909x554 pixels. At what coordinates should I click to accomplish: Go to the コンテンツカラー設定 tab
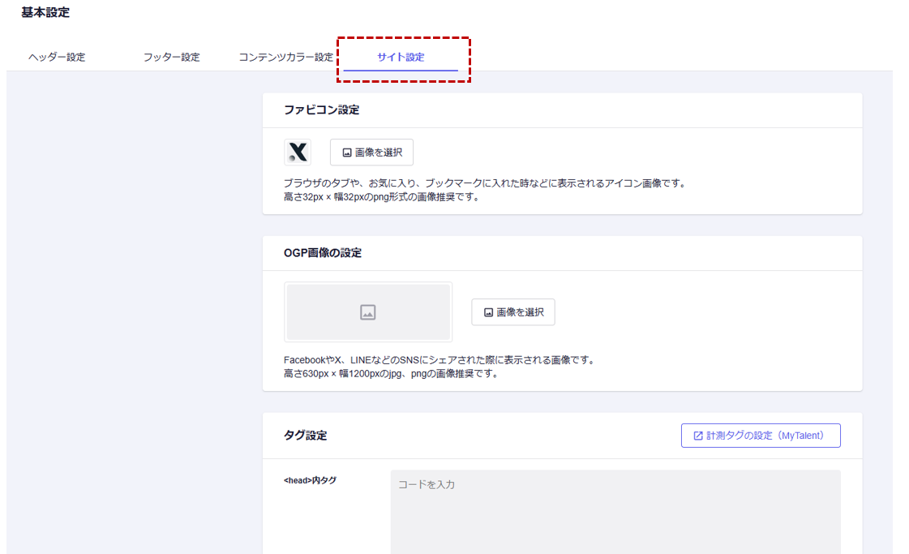(x=285, y=58)
